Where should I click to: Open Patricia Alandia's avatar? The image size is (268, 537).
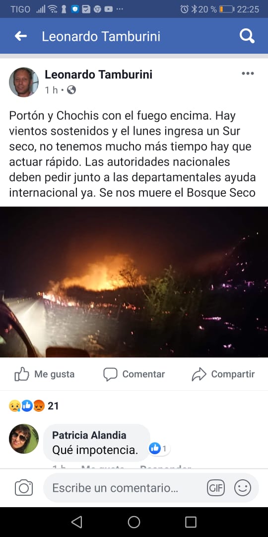click(x=24, y=439)
